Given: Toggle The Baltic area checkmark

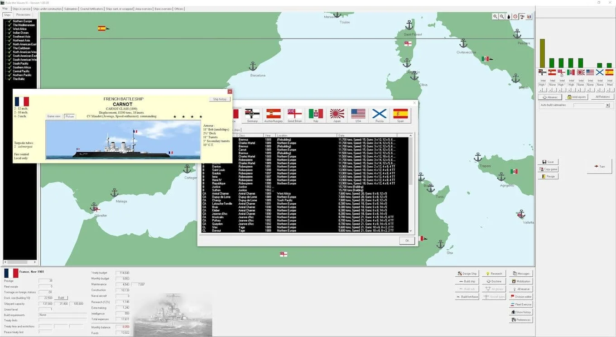Looking at the screenshot, I should click(x=9, y=79).
